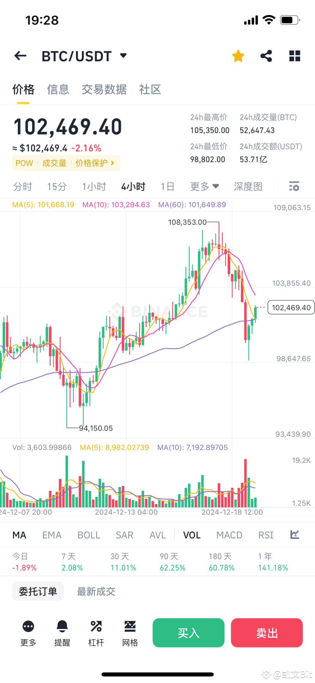View the 最新成交 trades tab
This screenshot has height=683, width=315.
[x=95, y=591]
